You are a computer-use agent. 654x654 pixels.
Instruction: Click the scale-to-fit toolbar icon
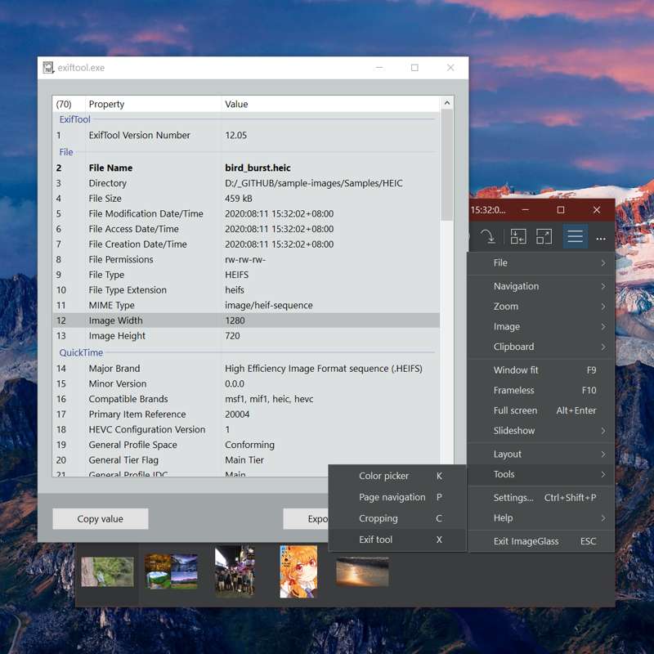(x=517, y=237)
